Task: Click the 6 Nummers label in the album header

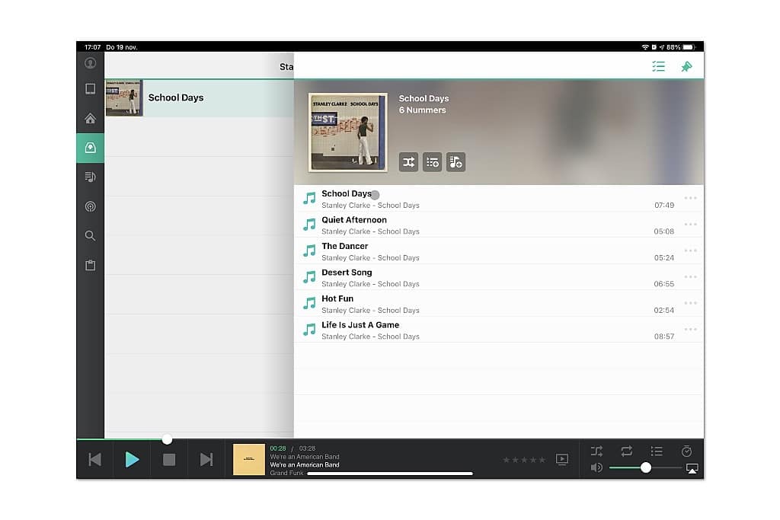Action: (x=422, y=110)
